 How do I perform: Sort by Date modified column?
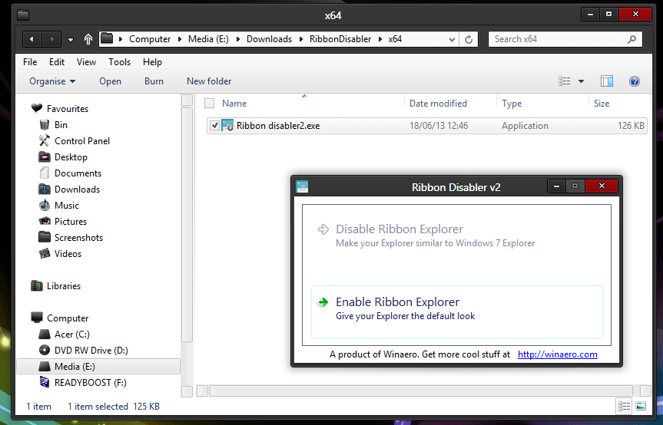coord(438,104)
